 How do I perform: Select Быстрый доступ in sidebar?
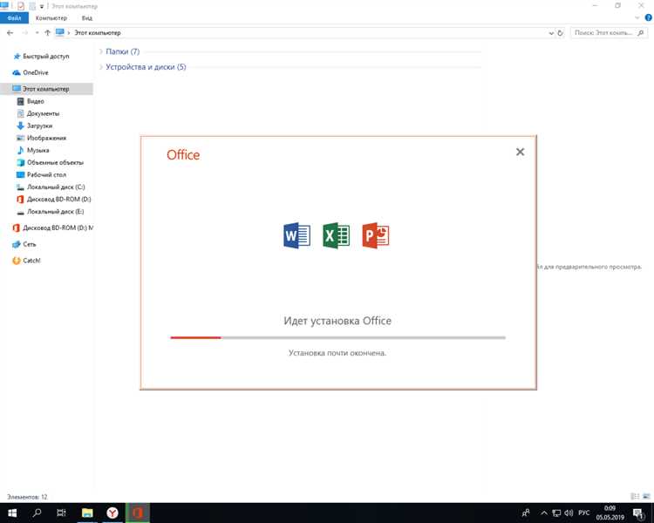point(46,57)
